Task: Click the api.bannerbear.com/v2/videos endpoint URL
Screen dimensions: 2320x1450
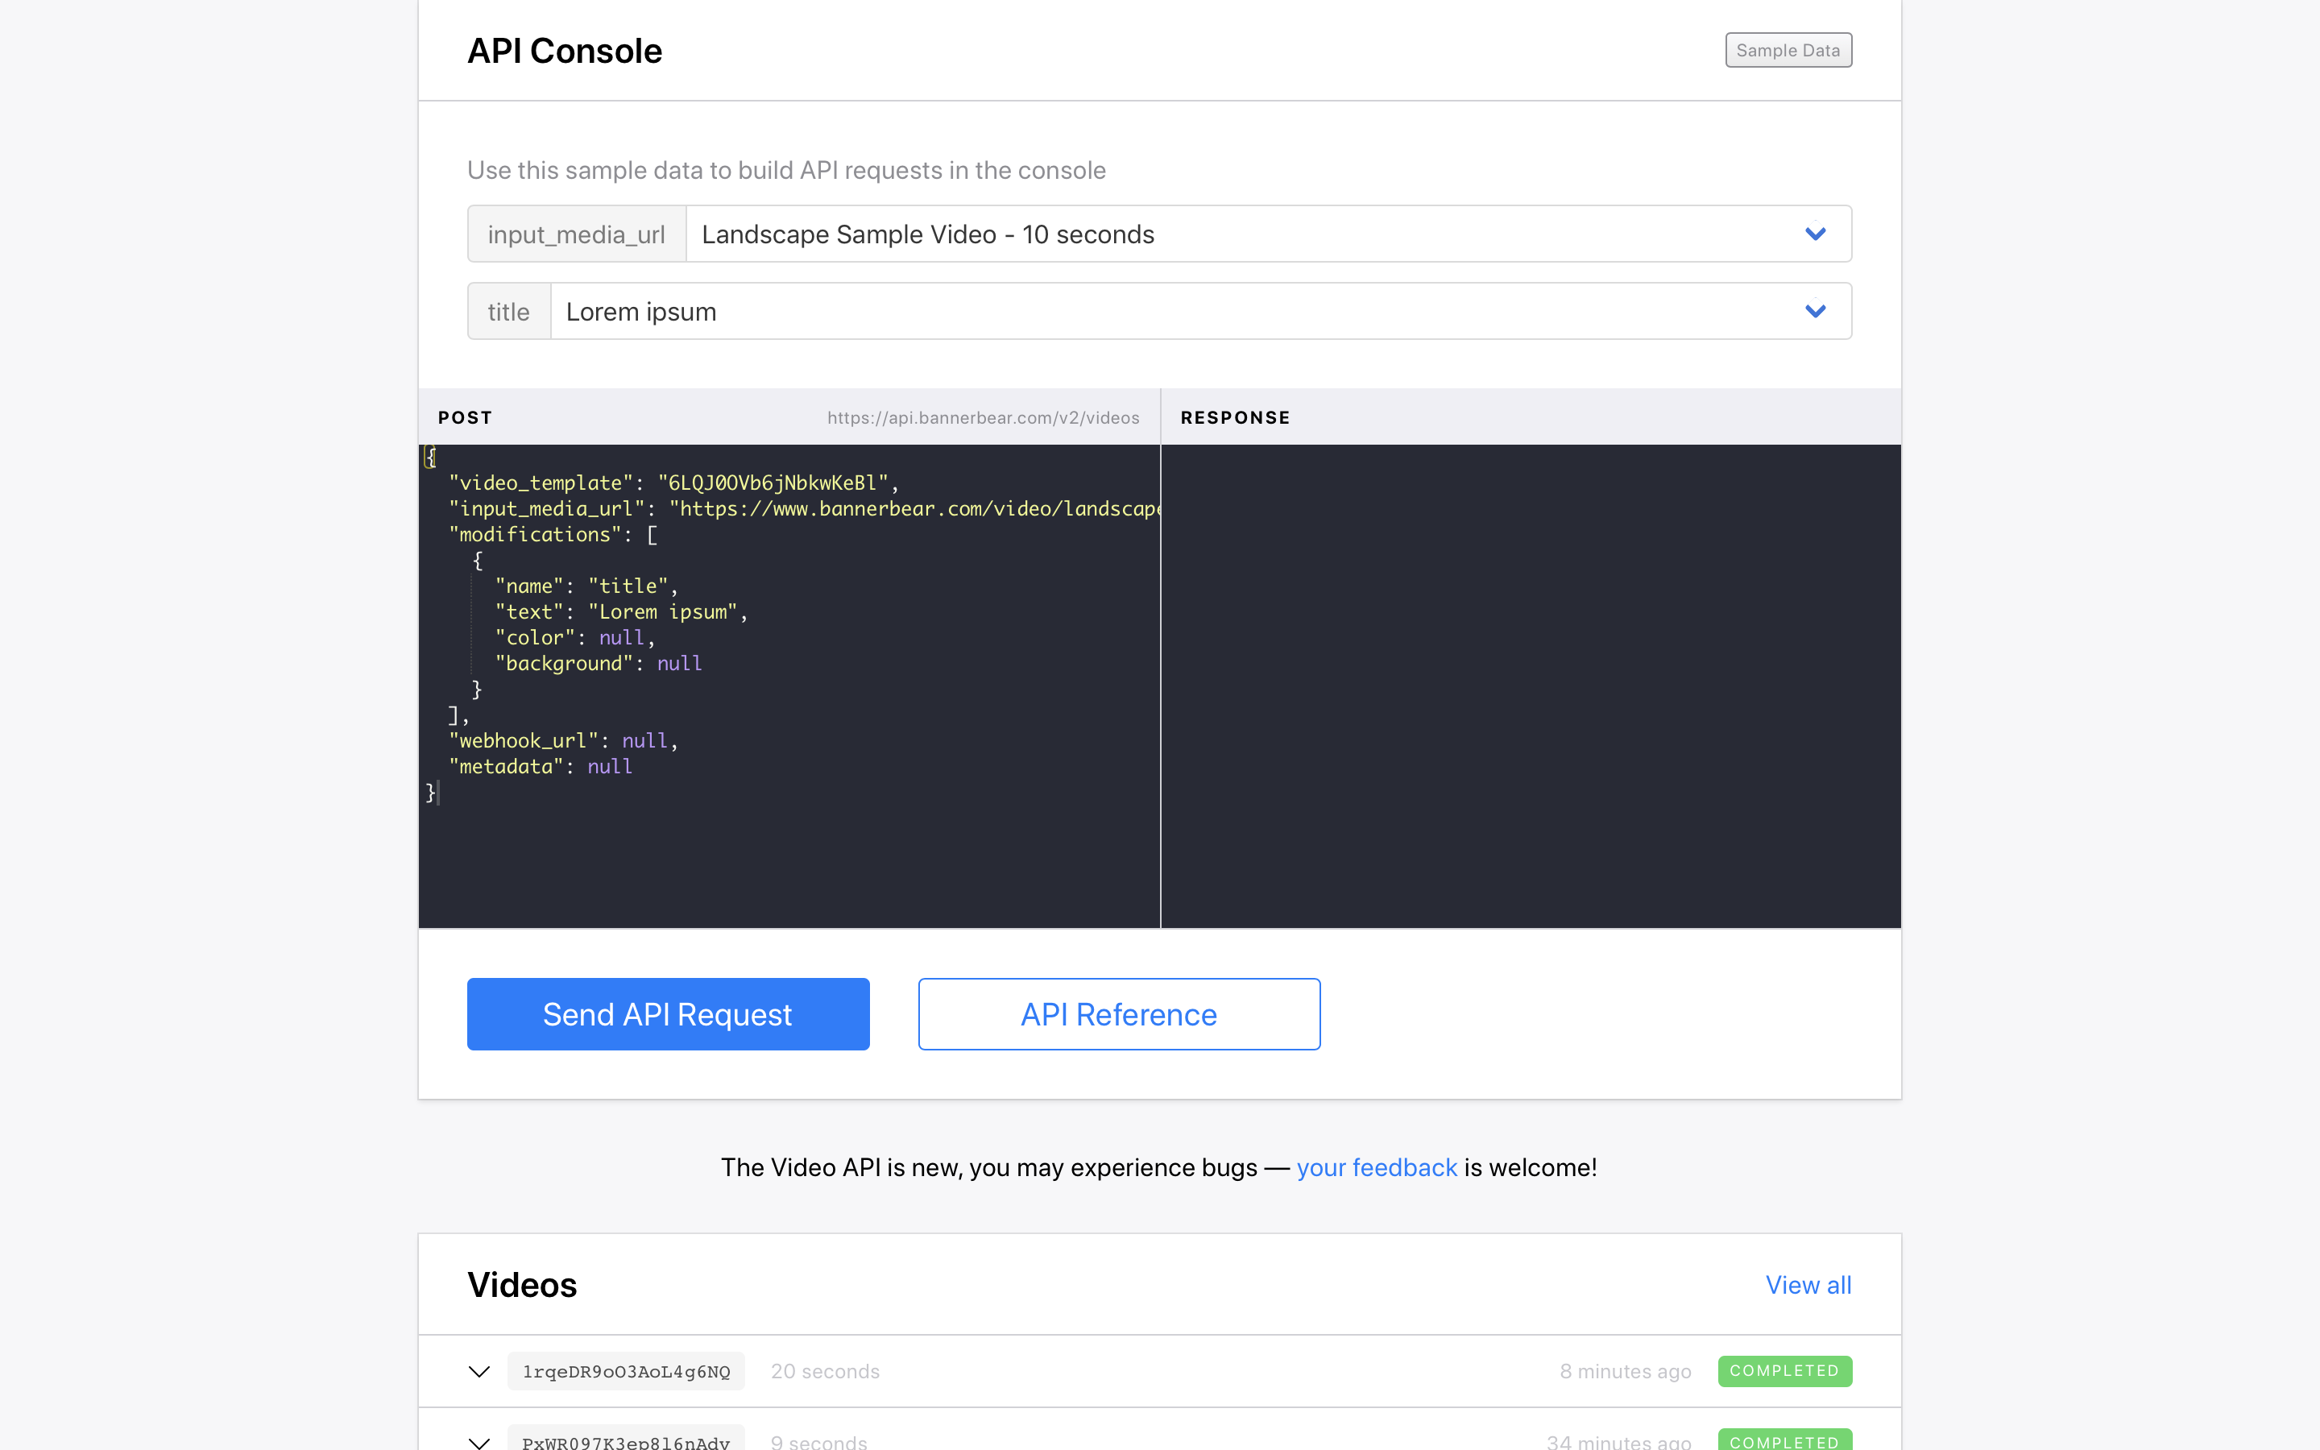Action: pyautogui.click(x=983, y=417)
